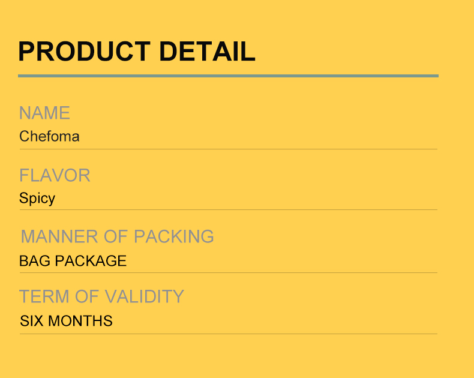Click the word PRODUCT in the heading
Image resolution: width=474 pixels, height=378 pixels.
85,52
